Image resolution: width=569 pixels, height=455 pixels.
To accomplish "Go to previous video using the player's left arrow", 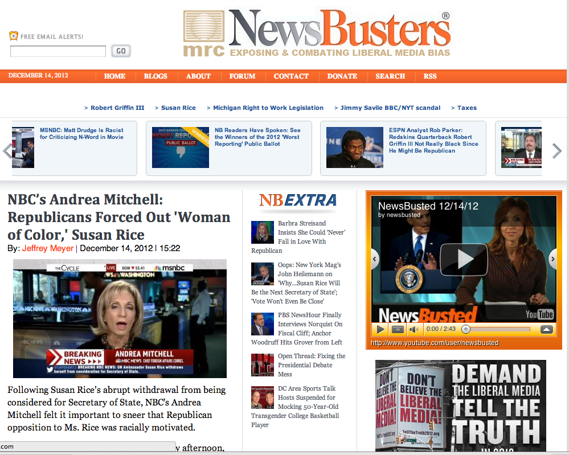I will click(x=375, y=259).
